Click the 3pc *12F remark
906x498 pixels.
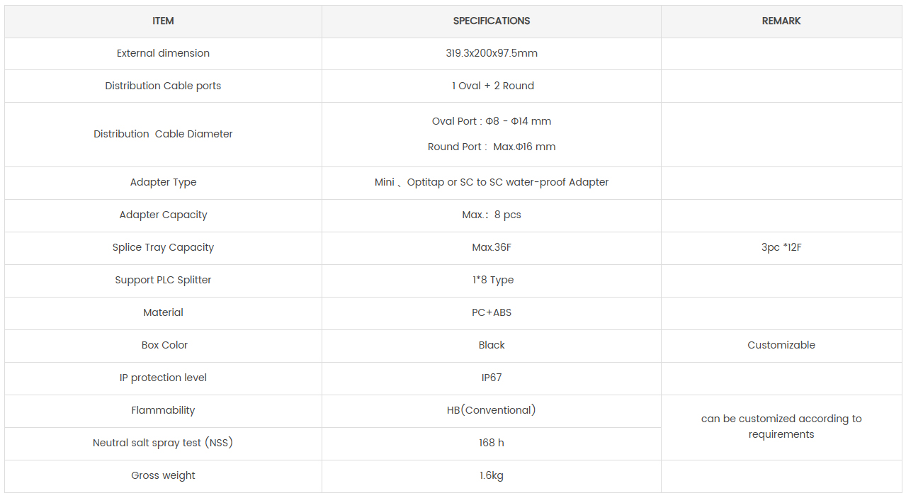pyautogui.click(x=781, y=247)
